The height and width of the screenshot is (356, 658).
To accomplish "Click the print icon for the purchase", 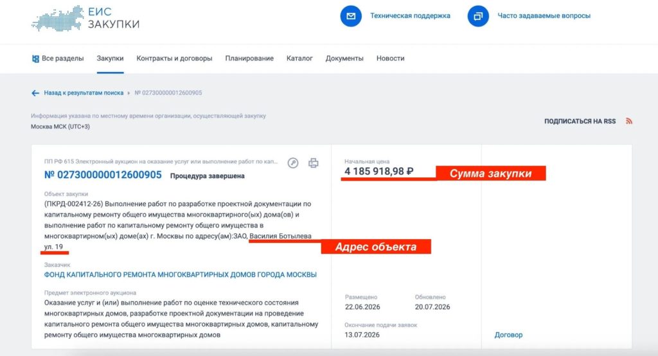I will pos(313,163).
